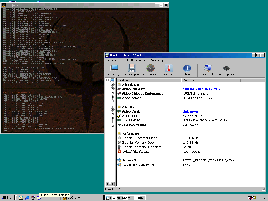Click the red X icon beside NVIDIA SLI Status
The width and height of the screenshot is (268, 201).
click(x=119, y=151)
